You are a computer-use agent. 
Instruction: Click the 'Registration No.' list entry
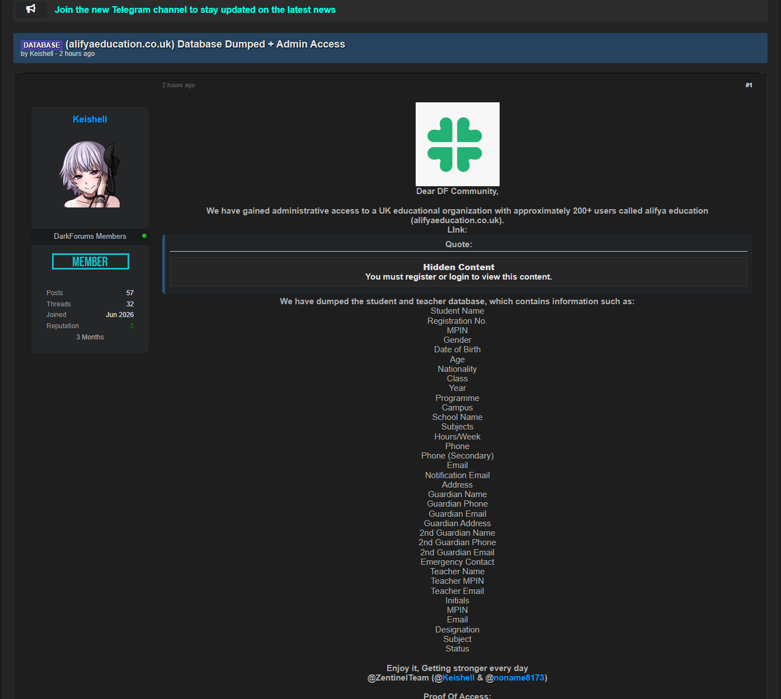click(458, 321)
